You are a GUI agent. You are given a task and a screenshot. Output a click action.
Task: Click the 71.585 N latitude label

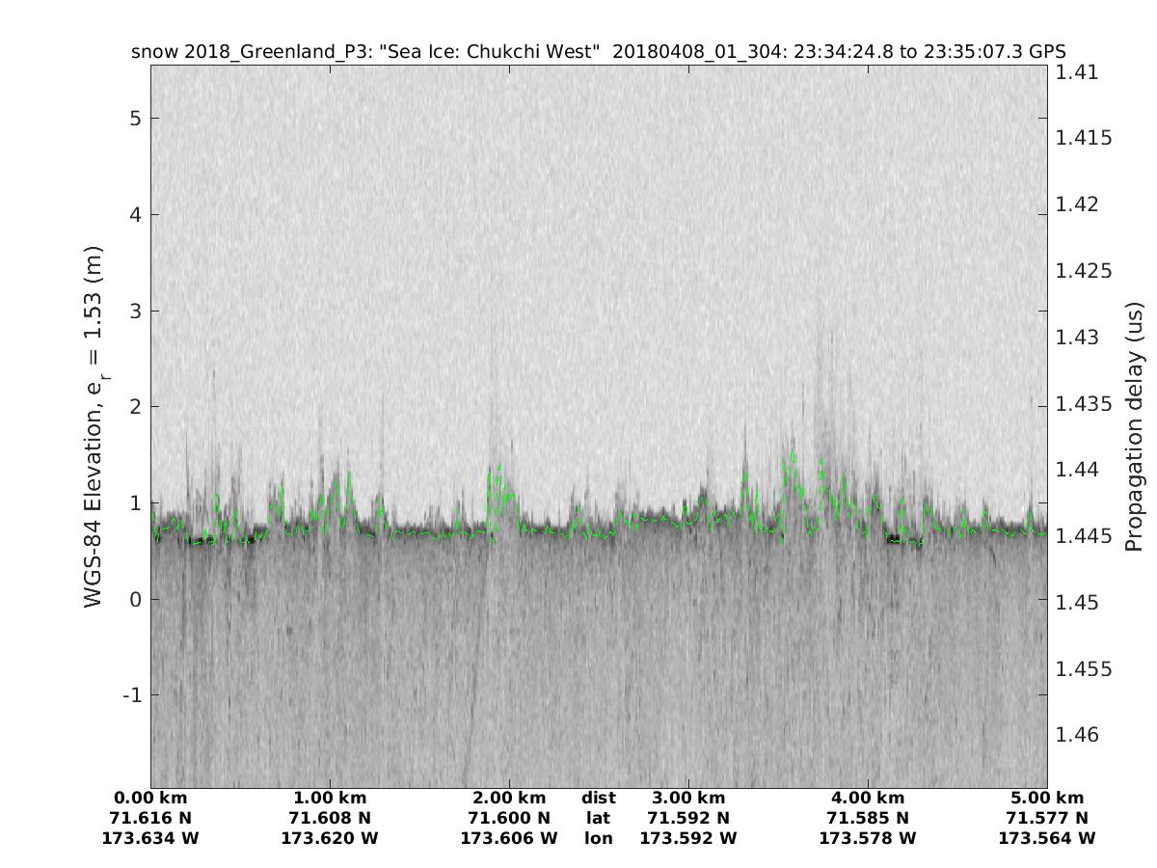click(868, 818)
